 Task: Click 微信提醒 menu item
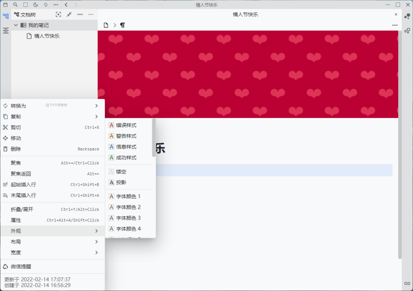(52, 267)
